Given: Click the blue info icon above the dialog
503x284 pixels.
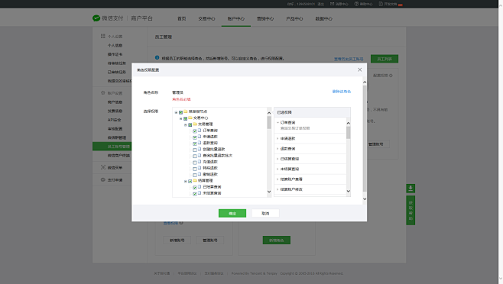Looking at the screenshot, I should point(157,58).
